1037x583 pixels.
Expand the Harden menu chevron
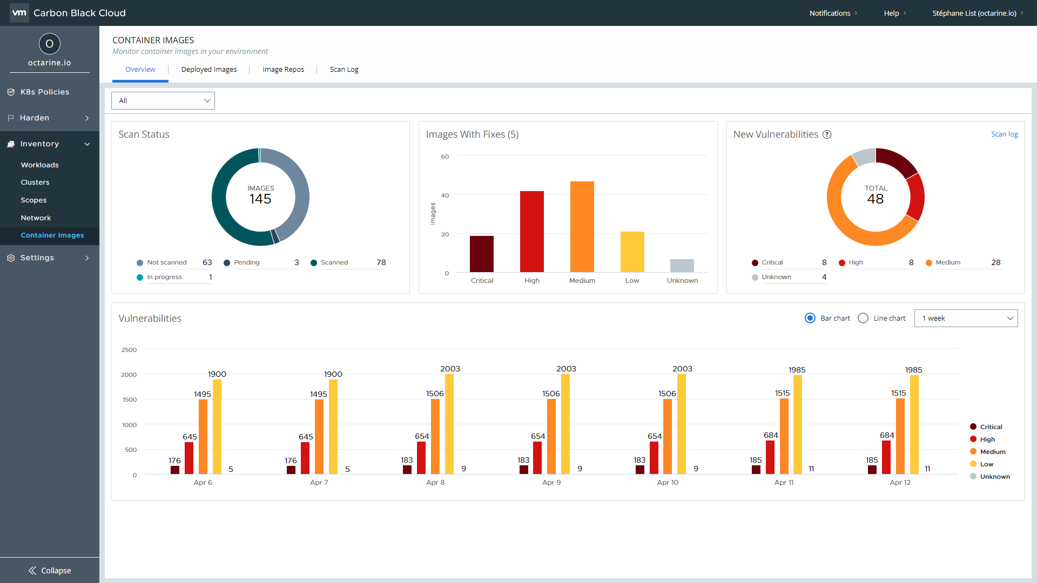point(87,118)
